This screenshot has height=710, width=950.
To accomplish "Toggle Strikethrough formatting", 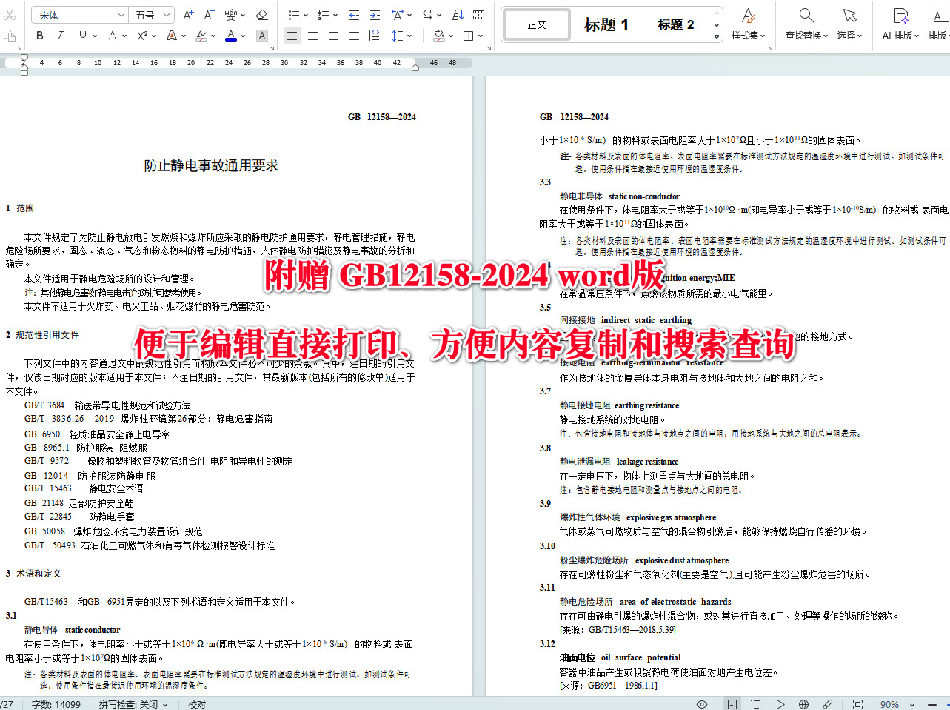I will (x=112, y=35).
